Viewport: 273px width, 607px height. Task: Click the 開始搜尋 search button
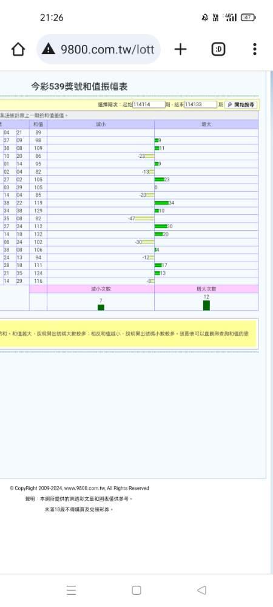(240, 104)
